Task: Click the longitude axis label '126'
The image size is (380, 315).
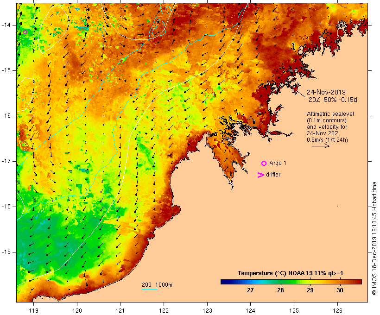Action: pos(337,310)
